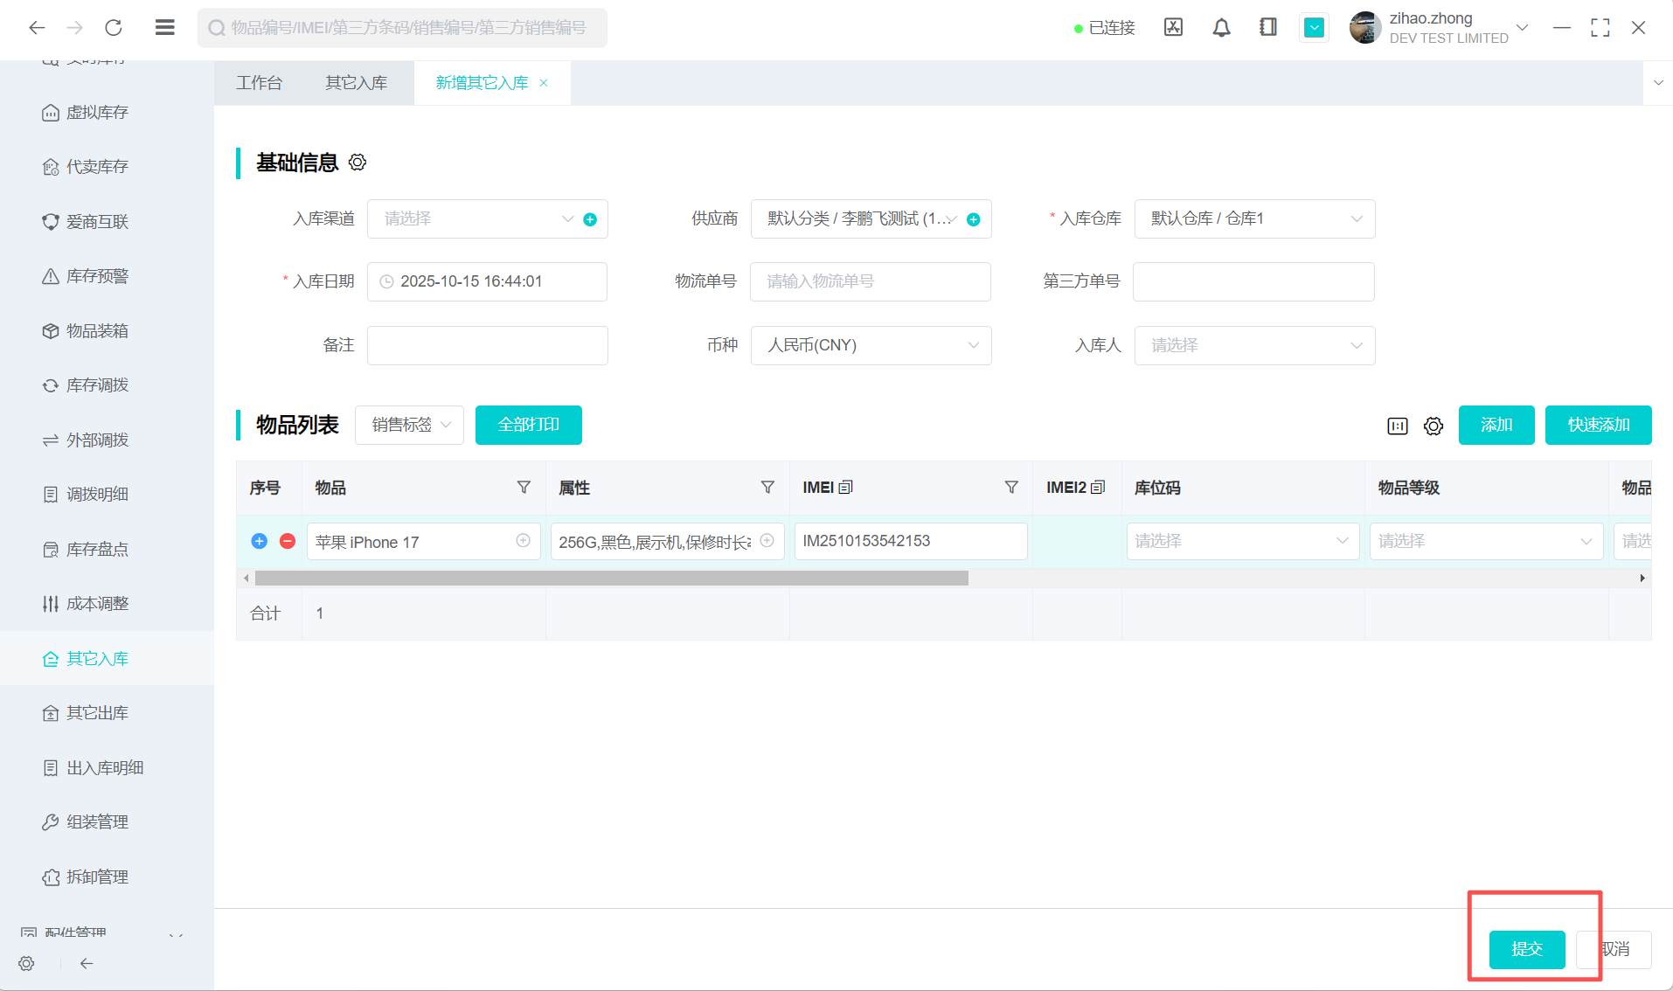Viewport: 1673px width, 991px height.
Task: Open the 销售标签 dropdown
Action: click(409, 425)
